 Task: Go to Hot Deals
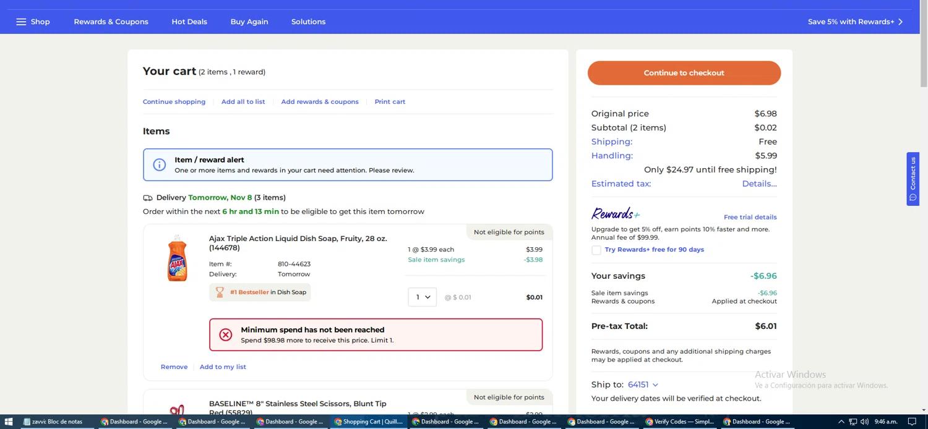[x=189, y=22]
